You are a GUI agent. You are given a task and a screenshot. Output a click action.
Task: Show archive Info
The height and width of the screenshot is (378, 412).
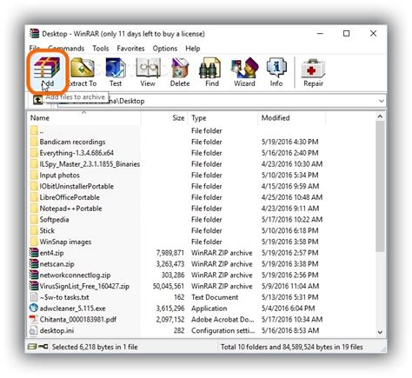click(276, 68)
